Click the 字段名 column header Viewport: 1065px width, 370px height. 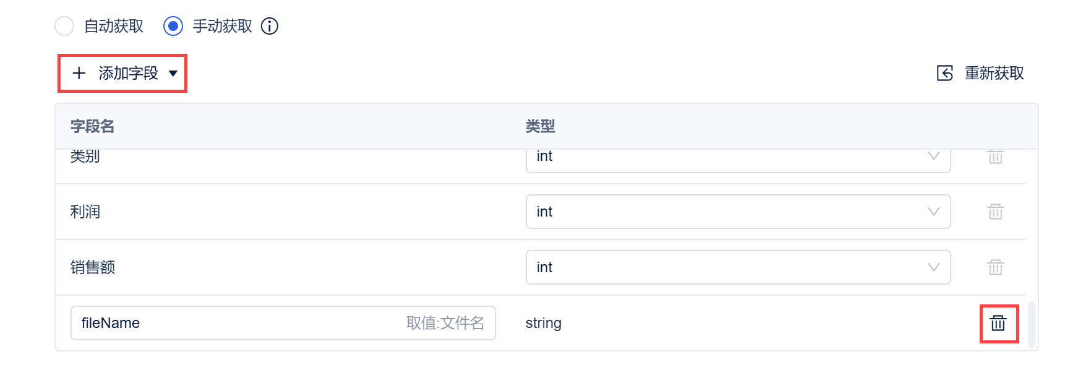tap(92, 126)
